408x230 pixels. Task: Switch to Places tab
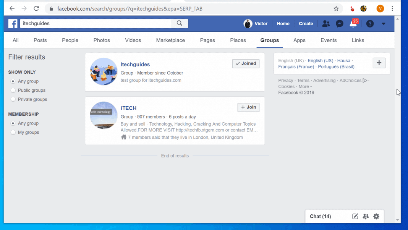[238, 40]
